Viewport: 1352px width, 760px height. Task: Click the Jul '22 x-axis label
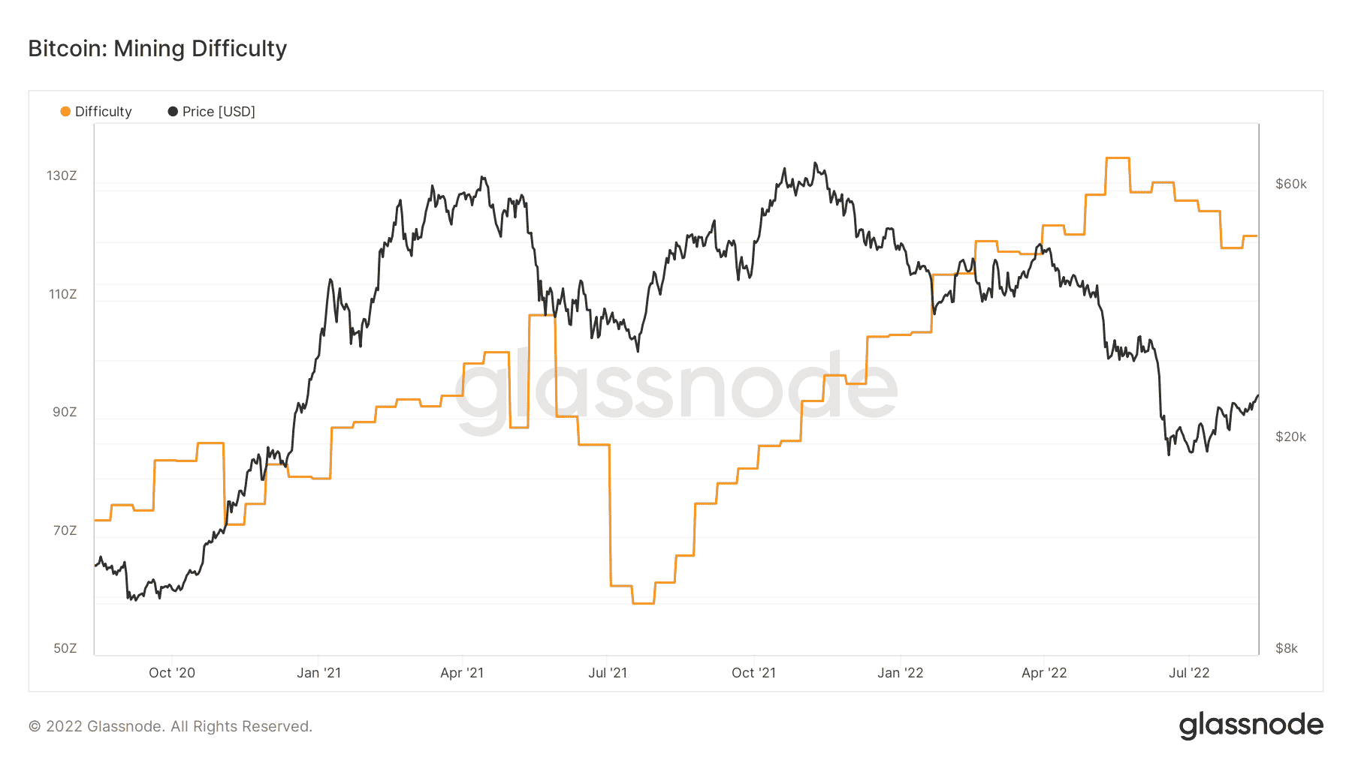pos(1189,673)
